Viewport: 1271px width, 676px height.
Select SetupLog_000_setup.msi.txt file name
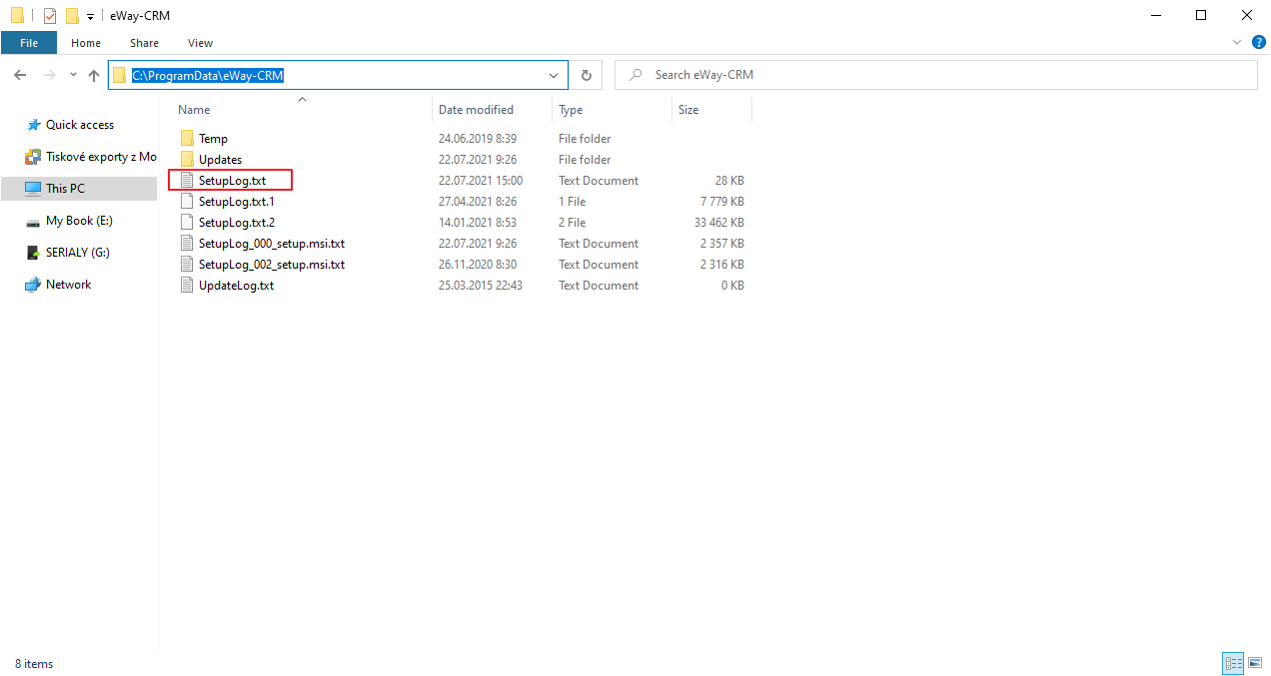point(272,244)
